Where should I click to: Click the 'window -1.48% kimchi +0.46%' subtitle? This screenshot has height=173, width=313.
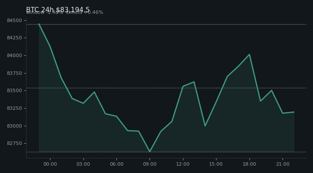tap(65, 12)
